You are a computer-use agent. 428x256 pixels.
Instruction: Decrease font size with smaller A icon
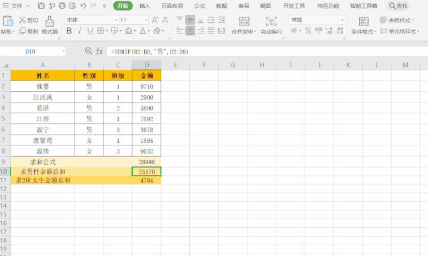pos(165,20)
